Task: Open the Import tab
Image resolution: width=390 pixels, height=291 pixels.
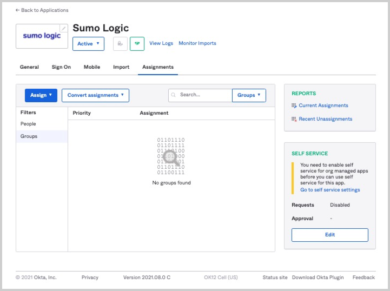Action: (121, 67)
